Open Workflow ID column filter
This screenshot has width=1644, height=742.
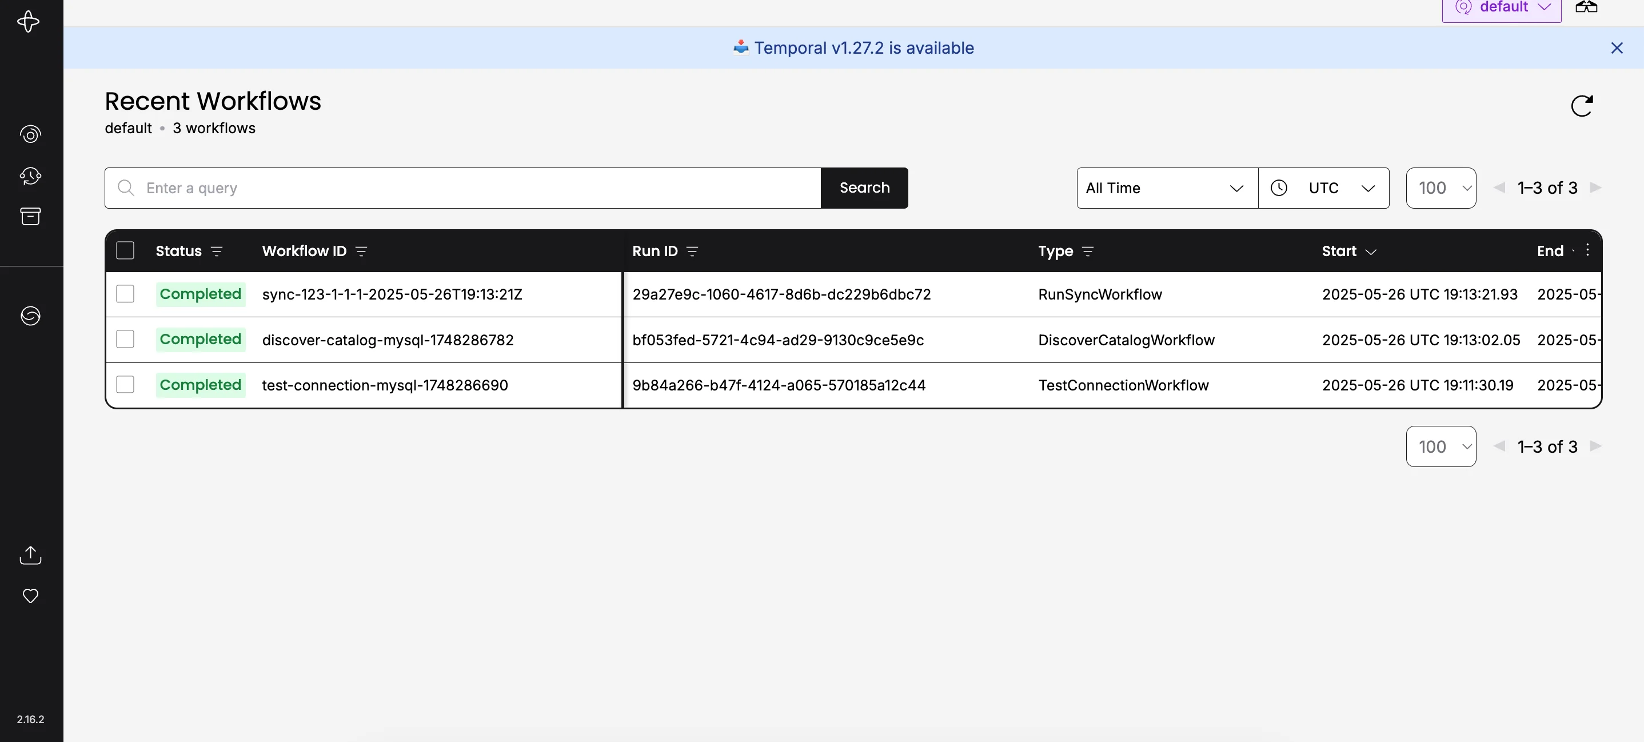pyautogui.click(x=361, y=252)
